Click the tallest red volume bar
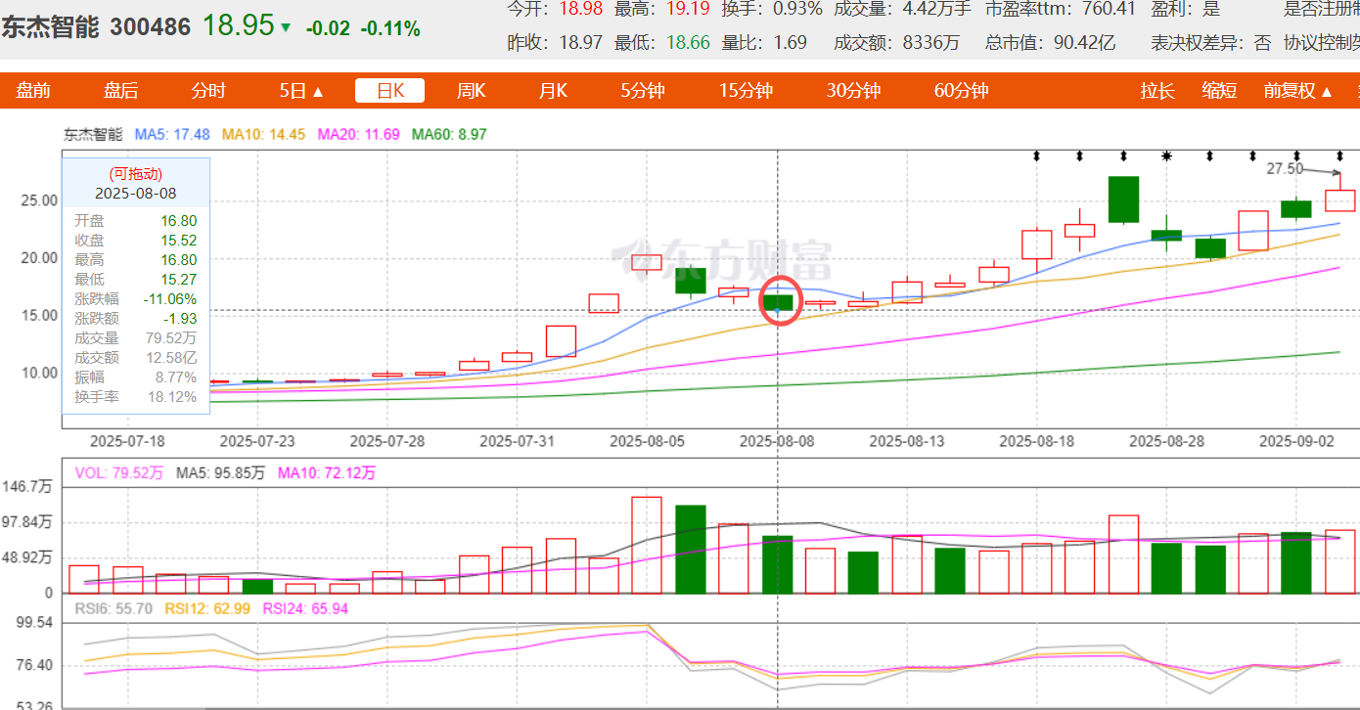Viewport: 1360px width, 710px height. pyautogui.click(x=647, y=545)
